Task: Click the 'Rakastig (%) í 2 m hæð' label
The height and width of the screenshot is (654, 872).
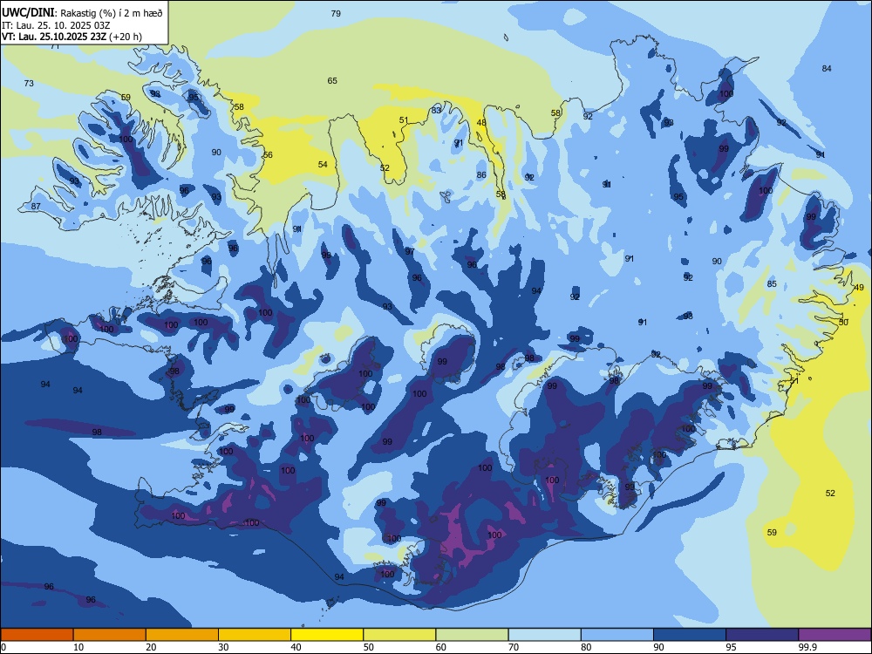Action: (x=112, y=13)
